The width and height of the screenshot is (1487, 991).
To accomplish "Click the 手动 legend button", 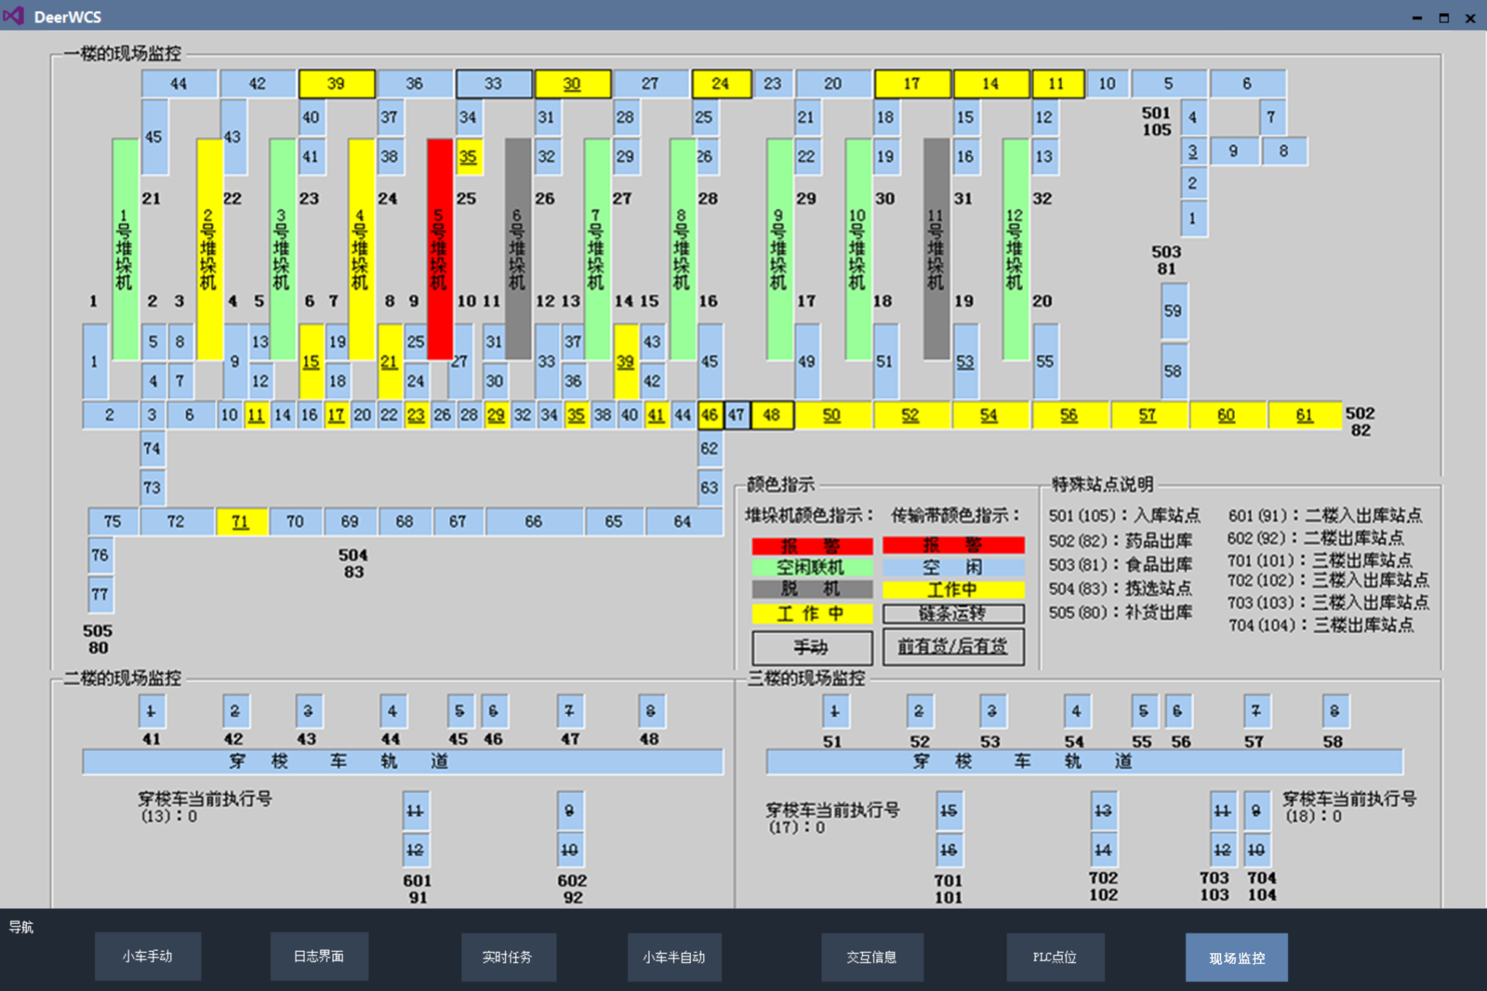I will coord(812,646).
